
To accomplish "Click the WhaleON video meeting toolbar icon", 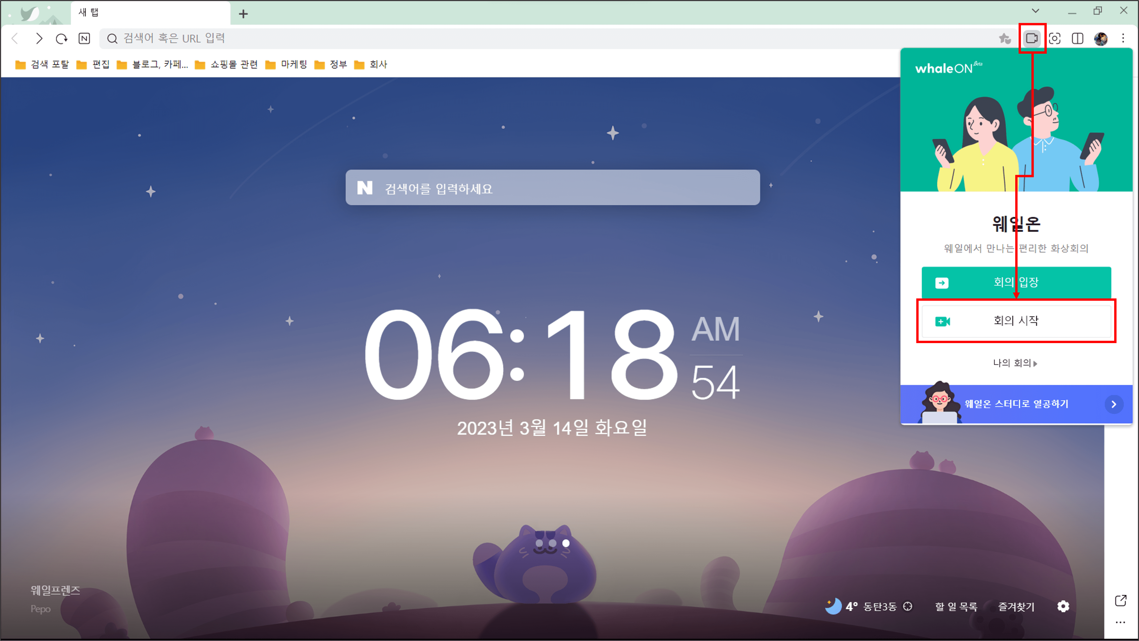I will click(x=1032, y=38).
